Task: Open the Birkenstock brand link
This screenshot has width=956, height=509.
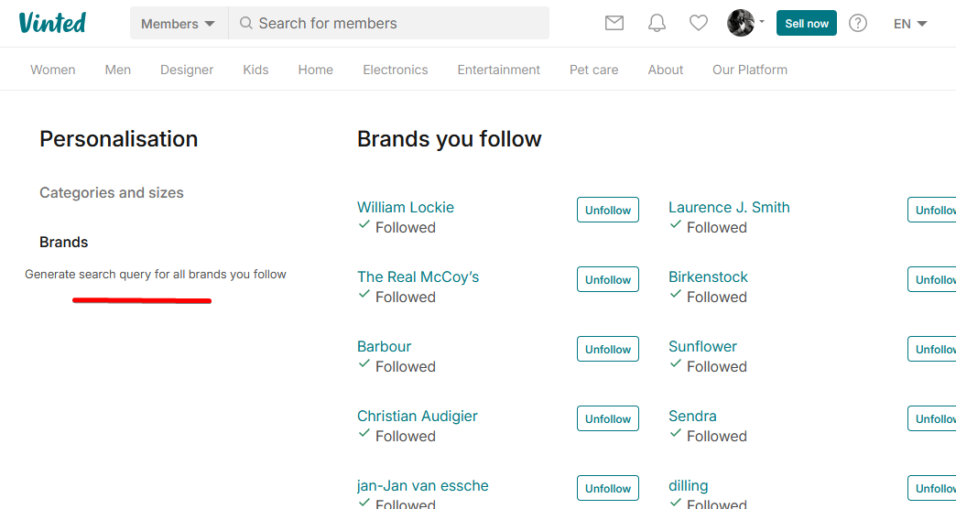Action: [x=708, y=276]
